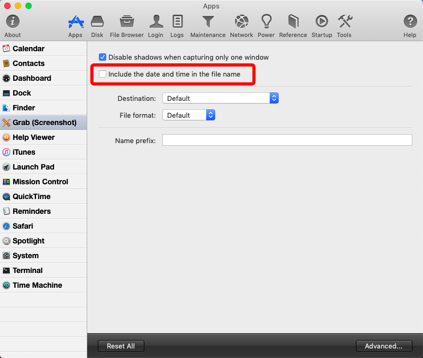Open the Advanced... button
Image resolution: width=423 pixels, height=358 pixels.
(384, 346)
